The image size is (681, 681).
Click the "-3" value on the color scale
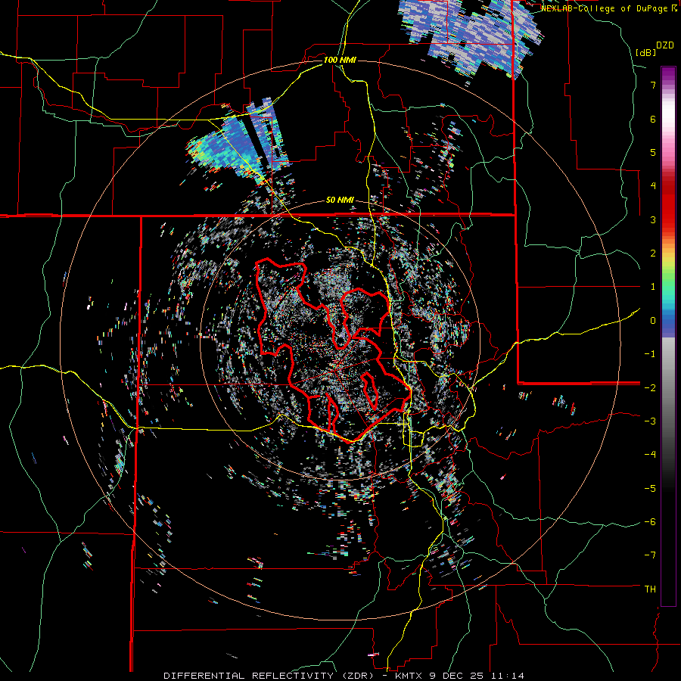tap(650, 421)
